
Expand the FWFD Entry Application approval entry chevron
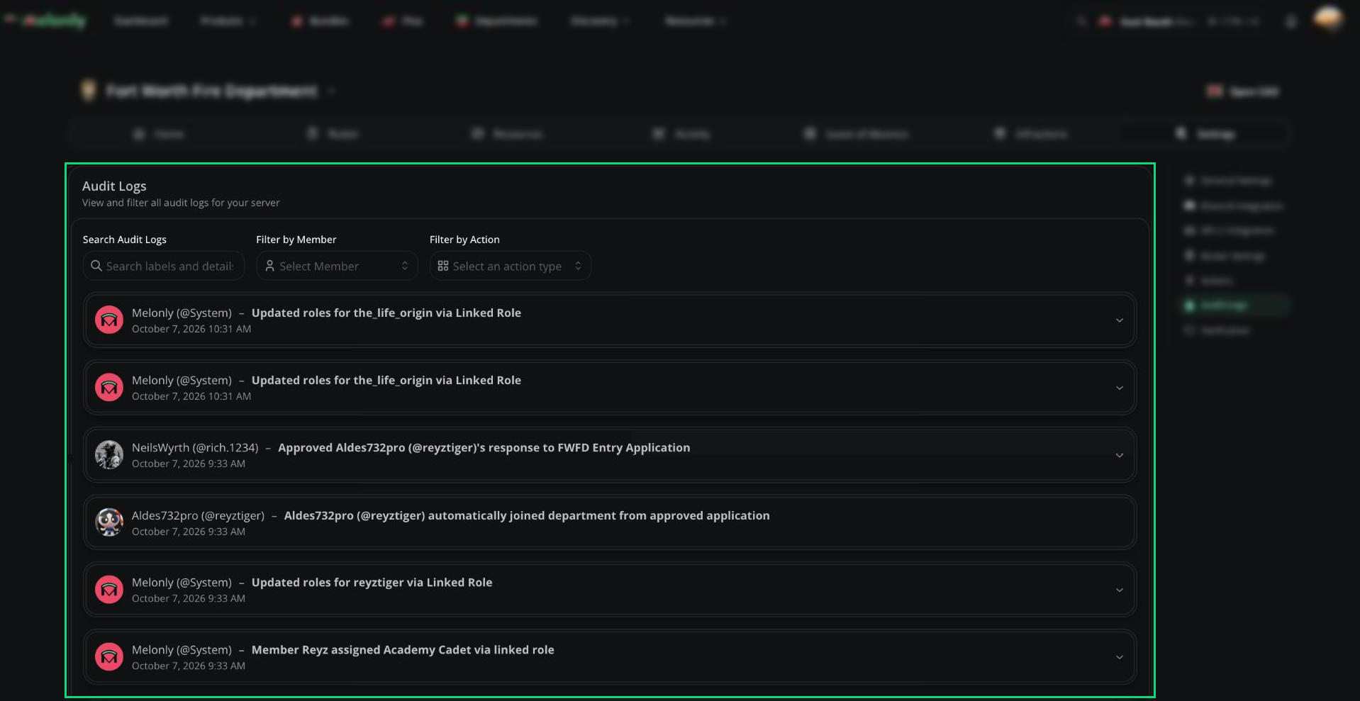pyautogui.click(x=1119, y=455)
